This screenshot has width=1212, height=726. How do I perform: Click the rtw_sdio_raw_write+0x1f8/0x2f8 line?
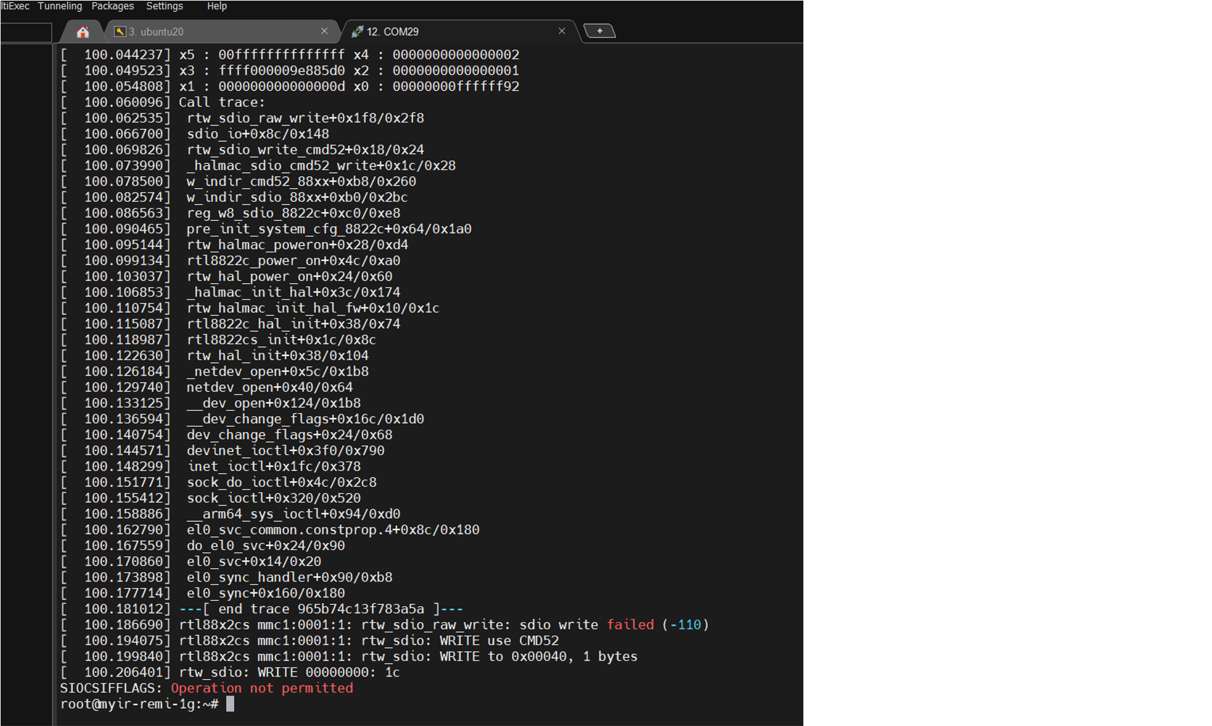(242, 118)
